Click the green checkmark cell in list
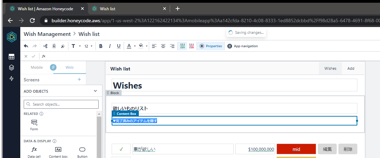 point(121,149)
